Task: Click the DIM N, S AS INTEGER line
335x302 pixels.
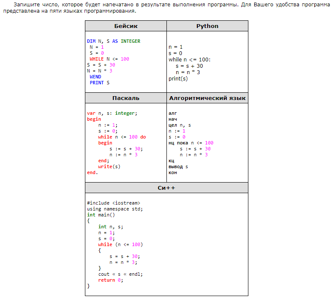Action: (x=113, y=42)
